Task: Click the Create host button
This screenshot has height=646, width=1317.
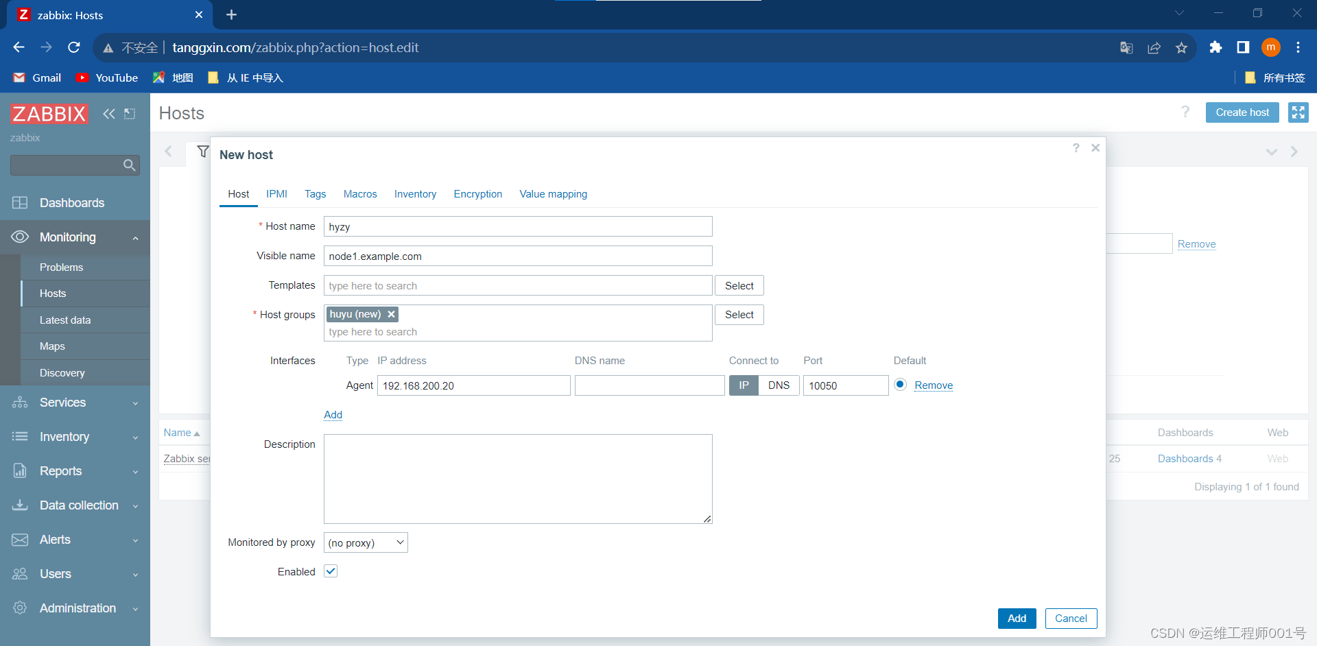Action: point(1242,112)
